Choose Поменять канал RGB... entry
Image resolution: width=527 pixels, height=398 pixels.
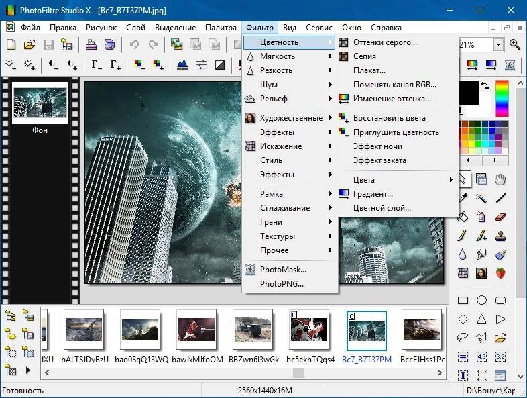pyautogui.click(x=398, y=85)
